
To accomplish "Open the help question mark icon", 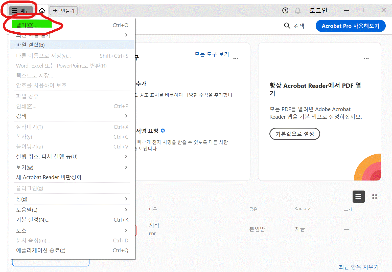I will click(285, 10).
